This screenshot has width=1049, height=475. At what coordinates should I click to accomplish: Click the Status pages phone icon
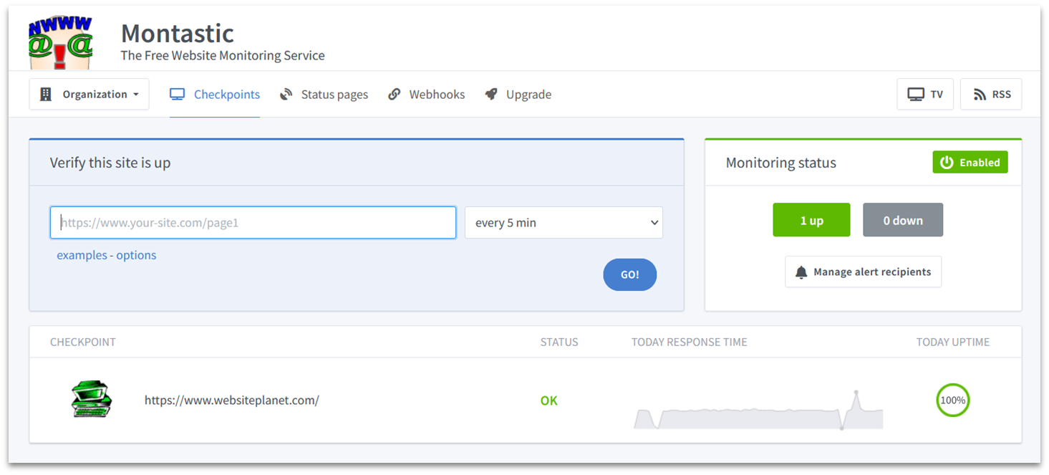coord(285,94)
